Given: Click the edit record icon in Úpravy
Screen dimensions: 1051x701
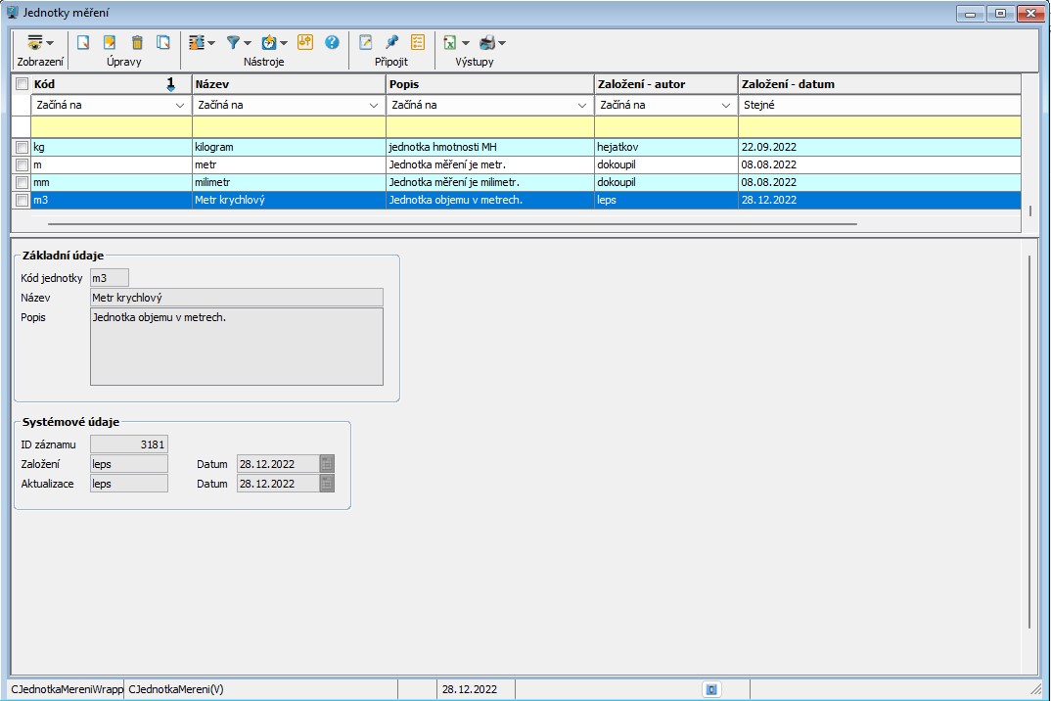Looking at the screenshot, I should point(110,42).
